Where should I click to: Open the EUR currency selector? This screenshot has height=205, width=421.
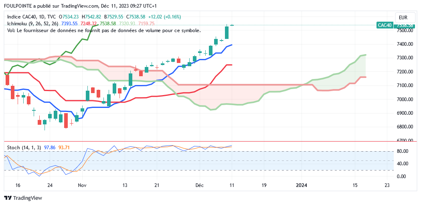tap(403, 17)
